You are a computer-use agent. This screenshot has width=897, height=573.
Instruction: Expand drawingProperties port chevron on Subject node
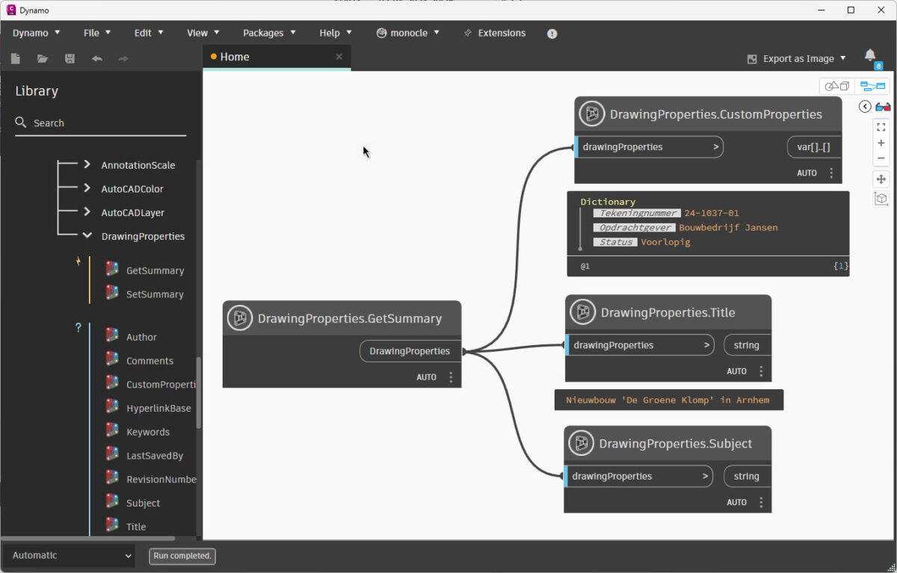[x=705, y=476]
